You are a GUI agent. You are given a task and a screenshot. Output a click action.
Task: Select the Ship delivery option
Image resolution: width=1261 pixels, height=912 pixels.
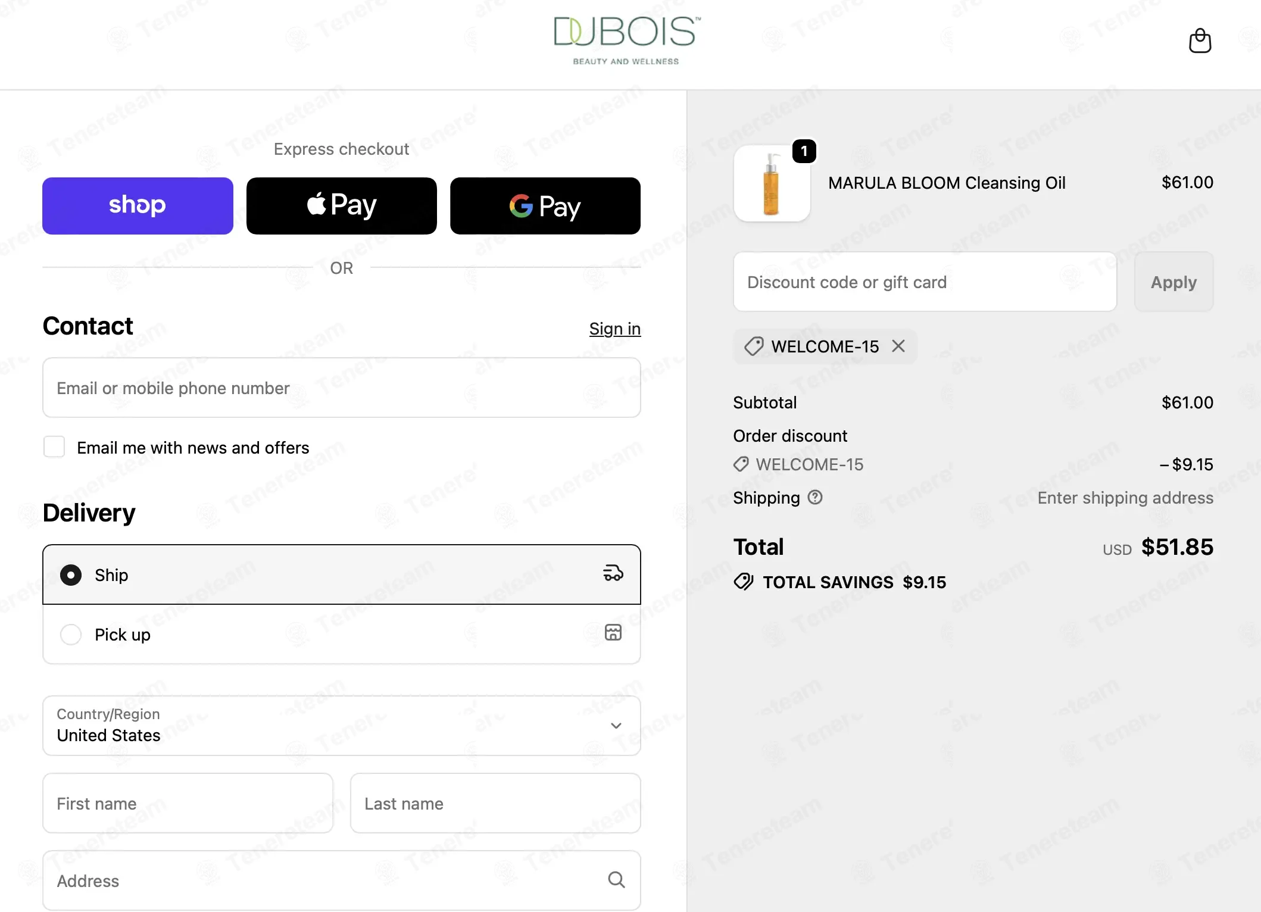(342, 574)
